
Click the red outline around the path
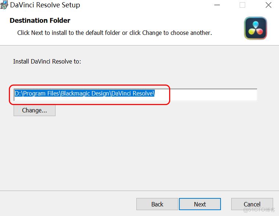pyautogui.click(x=169, y=96)
